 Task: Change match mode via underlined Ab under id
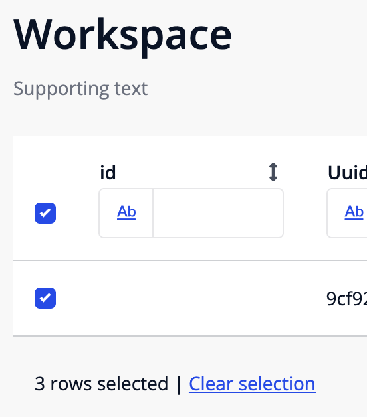[x=126, y=212]
